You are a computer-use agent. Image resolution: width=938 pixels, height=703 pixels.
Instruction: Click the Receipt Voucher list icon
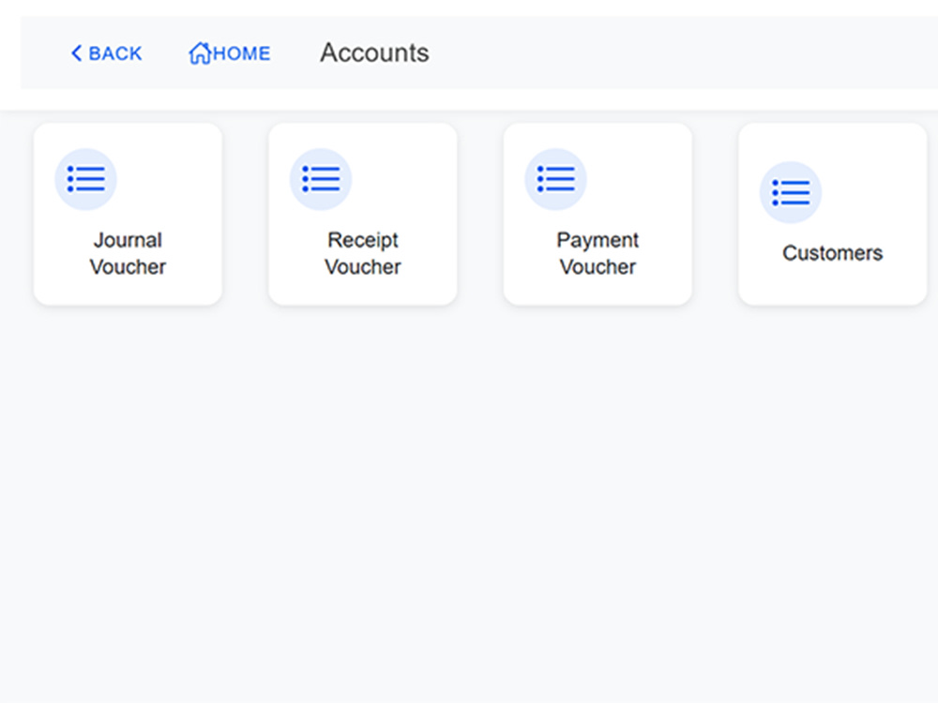coord(321,179)
